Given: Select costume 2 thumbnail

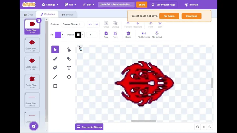Looking at the screenshot, I should point(32,45).
